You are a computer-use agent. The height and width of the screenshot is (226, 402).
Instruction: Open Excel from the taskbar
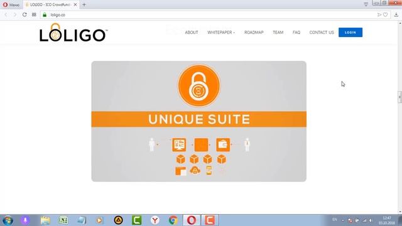[x=63, y=220]
